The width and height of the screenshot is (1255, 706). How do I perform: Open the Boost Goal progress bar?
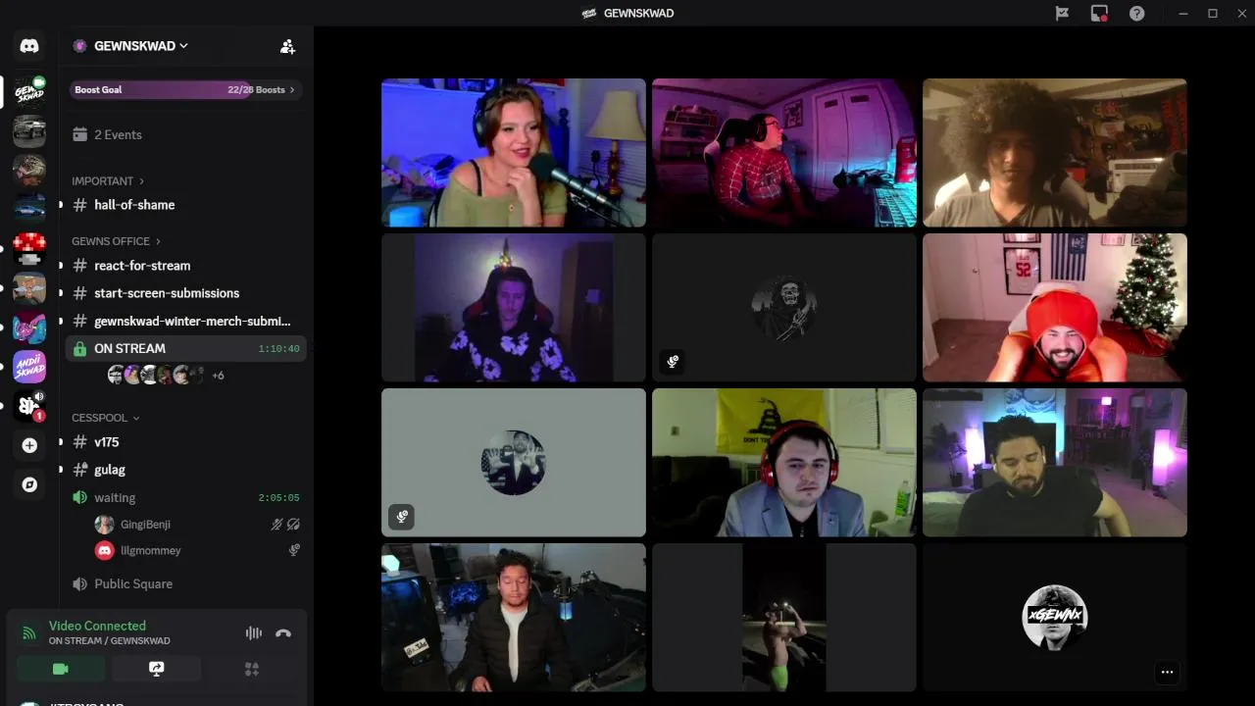point(186,89)
